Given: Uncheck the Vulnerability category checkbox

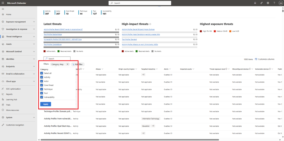Looking at the screenshot, I should coord(42,97).
